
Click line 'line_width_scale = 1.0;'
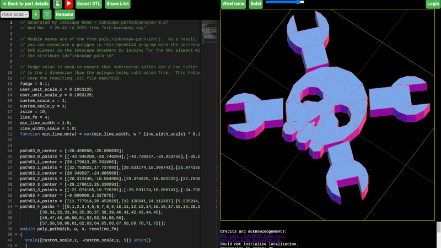[x=48, y=128]
